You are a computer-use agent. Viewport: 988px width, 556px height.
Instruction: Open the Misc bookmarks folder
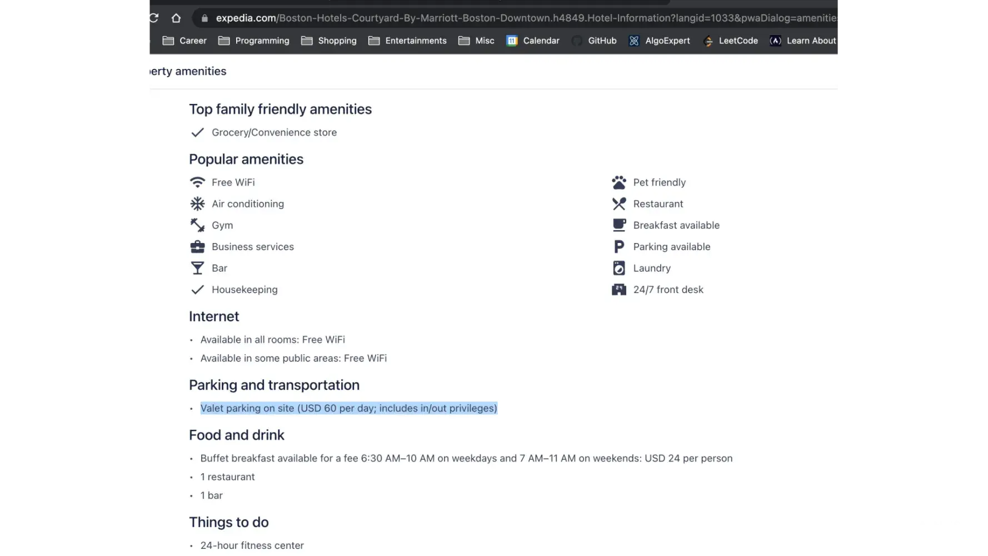pos(476,41)
